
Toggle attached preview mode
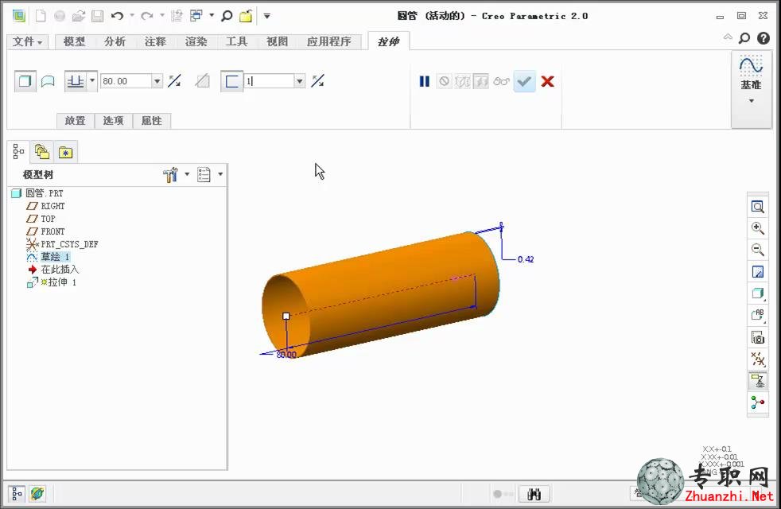pos(480,81)
